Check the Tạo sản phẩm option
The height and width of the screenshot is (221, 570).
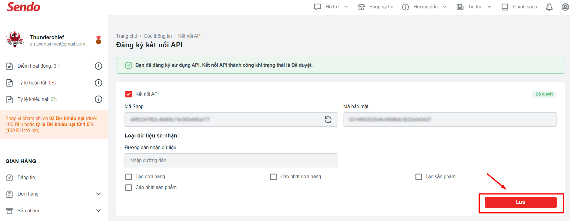pos(418,177)
